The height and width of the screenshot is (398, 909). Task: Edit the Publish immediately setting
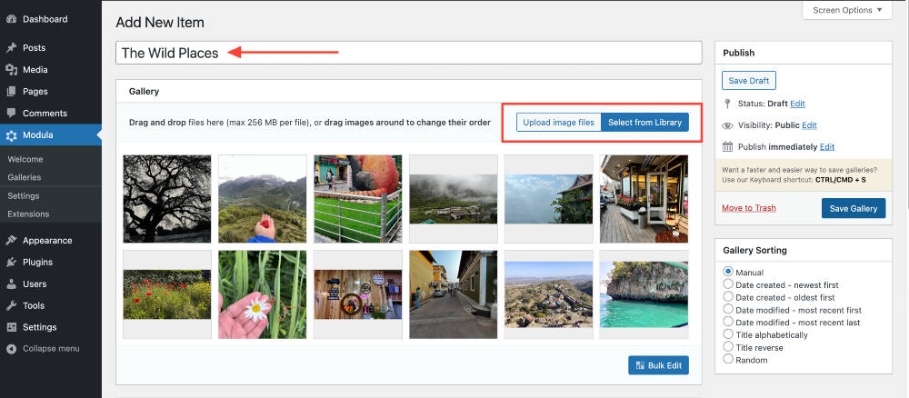(827, 146)
